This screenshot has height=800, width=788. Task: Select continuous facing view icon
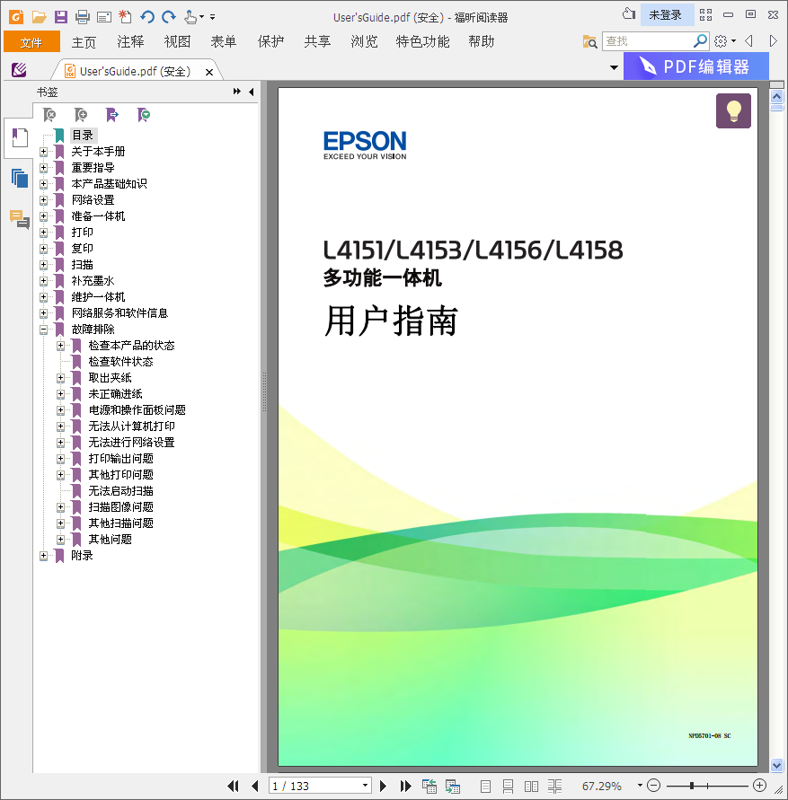click(x=554, y=787)
